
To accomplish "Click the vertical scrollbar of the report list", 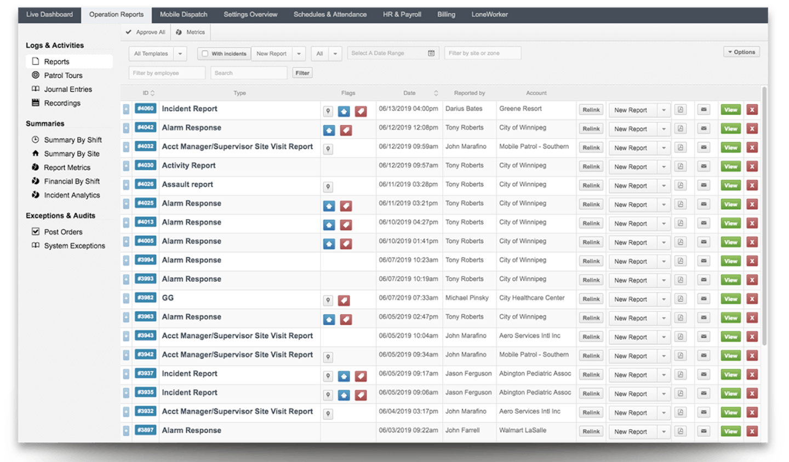I will tap(764, 216).
